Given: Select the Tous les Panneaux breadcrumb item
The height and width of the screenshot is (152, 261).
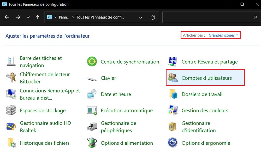Looking at the screenshot, I should [x=100, y=17].
